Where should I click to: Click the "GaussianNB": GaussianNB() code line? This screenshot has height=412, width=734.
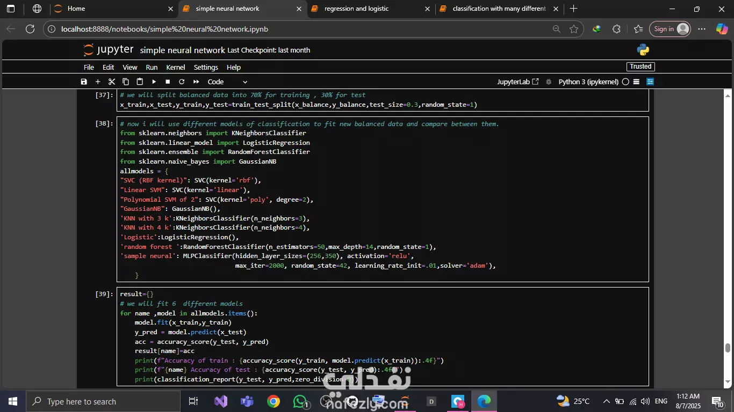click(170, 209)
